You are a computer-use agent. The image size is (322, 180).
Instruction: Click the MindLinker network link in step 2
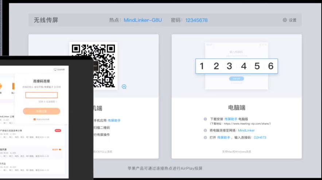[246, 130]
